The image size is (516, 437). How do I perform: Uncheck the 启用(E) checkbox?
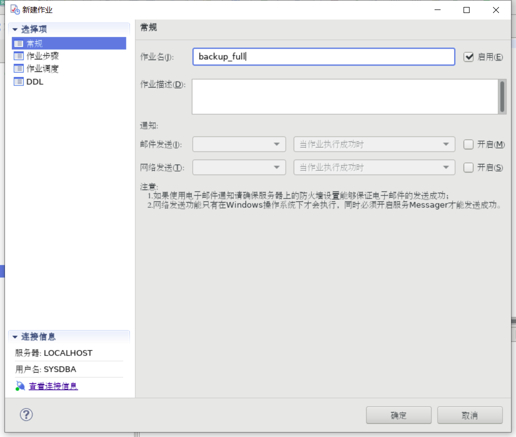[x=468, y=56]
